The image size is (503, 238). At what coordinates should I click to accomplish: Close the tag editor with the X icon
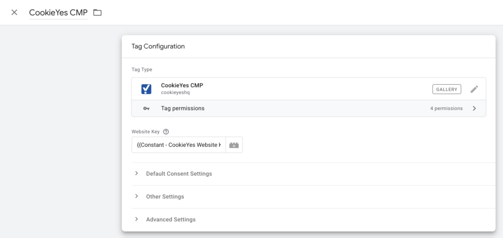click(14, 12)
